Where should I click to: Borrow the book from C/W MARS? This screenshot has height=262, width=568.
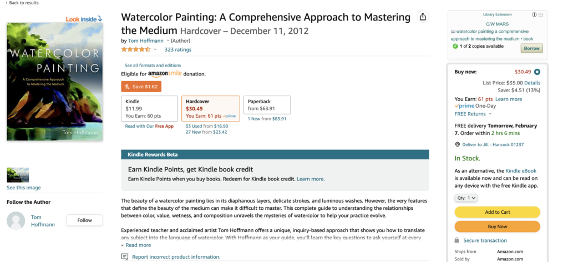coord(532,48)
